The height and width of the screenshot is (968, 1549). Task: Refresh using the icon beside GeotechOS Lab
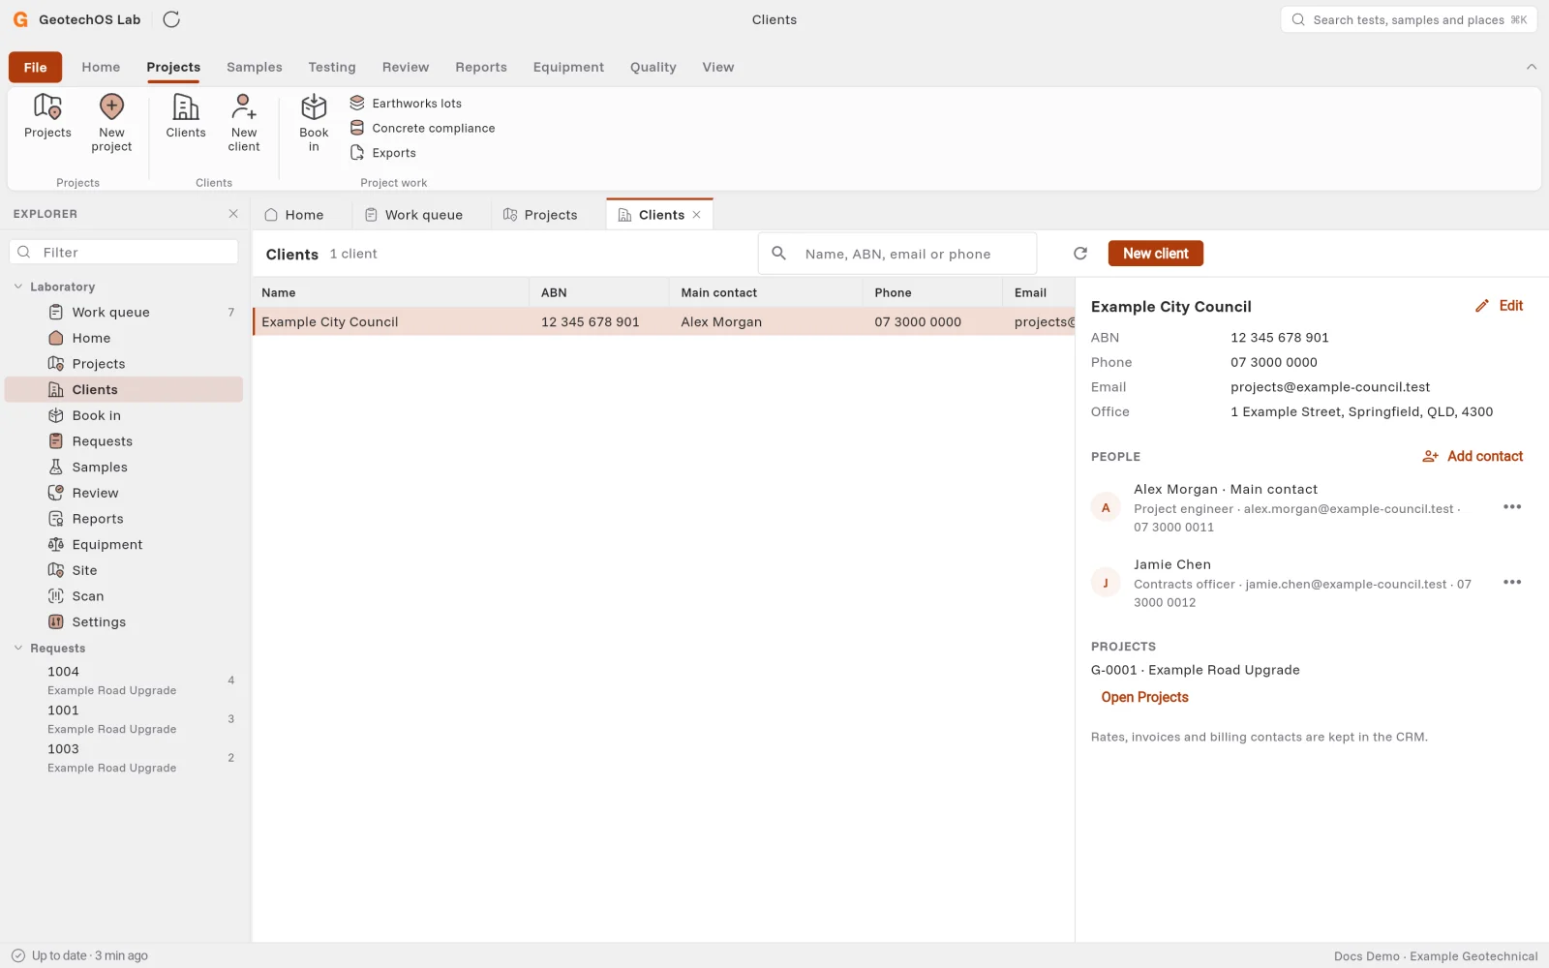(x=171, y=19)
